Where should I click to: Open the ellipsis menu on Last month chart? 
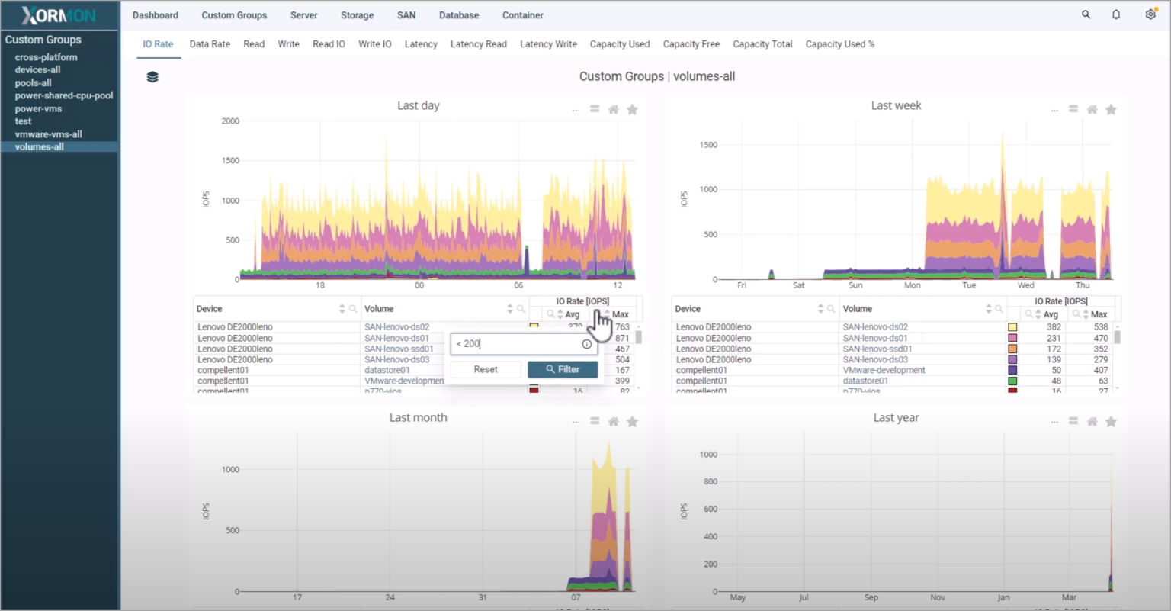pos(576,420)
